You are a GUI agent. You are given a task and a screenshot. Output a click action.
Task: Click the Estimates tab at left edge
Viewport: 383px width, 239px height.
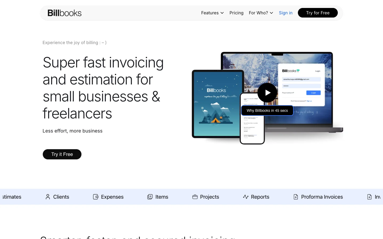click(x=12, y=197)
